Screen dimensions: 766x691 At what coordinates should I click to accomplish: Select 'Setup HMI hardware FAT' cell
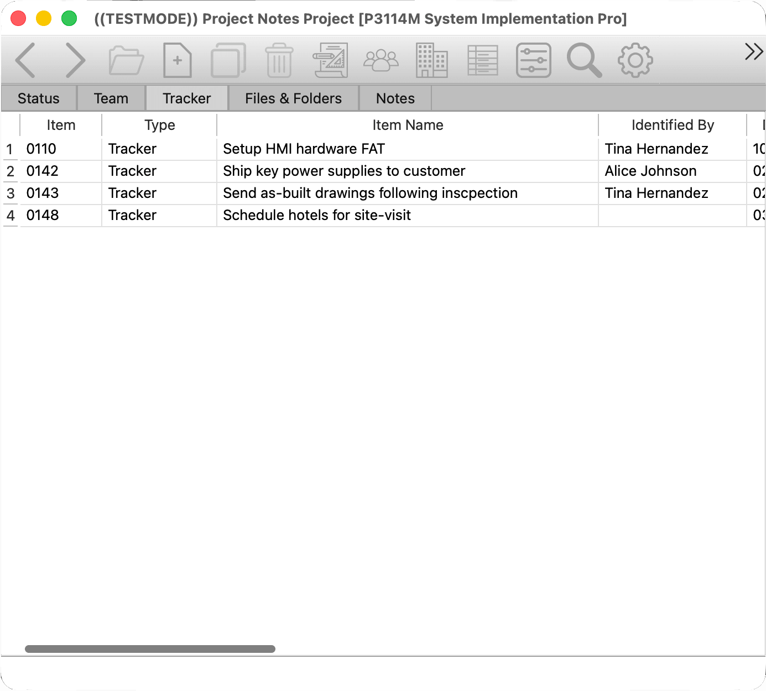point(408,149)
